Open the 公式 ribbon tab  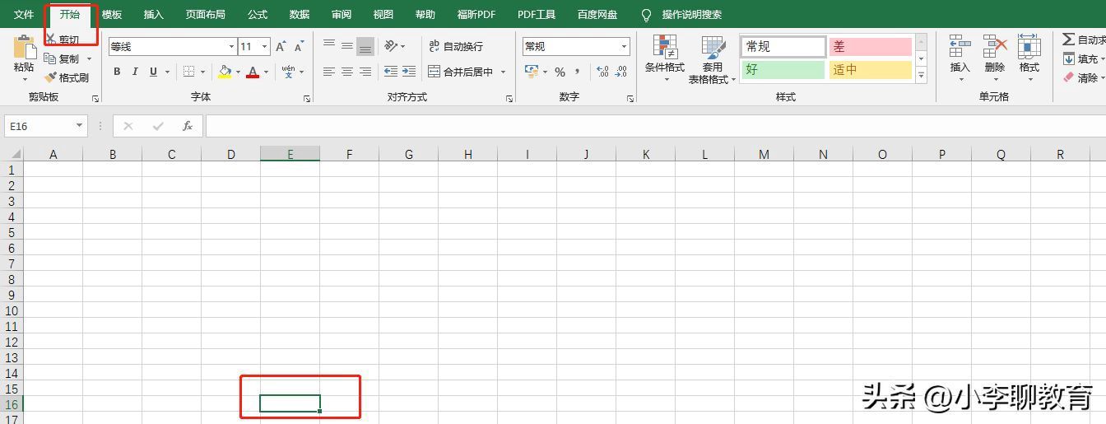(x=258, y=15)
